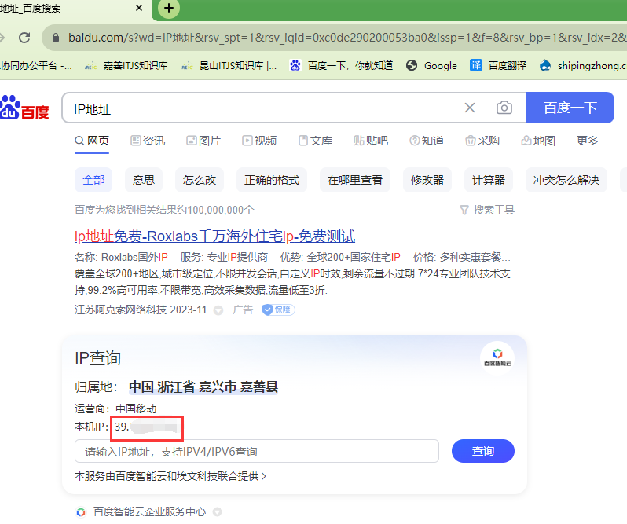627x524 pixels.
Task: Select the 修改器 filter chip
Action: pyautogui.click(x=427, y=180)
